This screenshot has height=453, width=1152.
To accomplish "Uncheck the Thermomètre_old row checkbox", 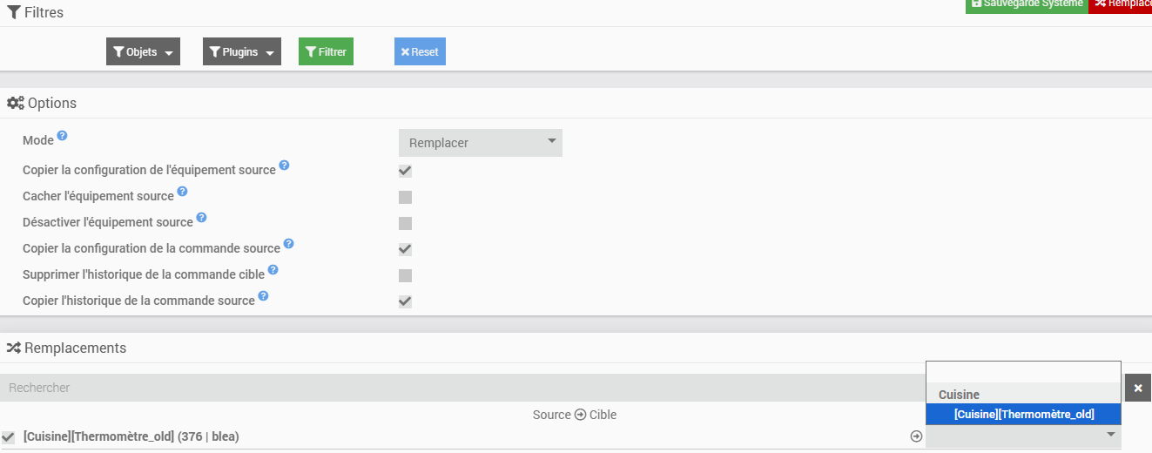I will [x=9, y=436].
